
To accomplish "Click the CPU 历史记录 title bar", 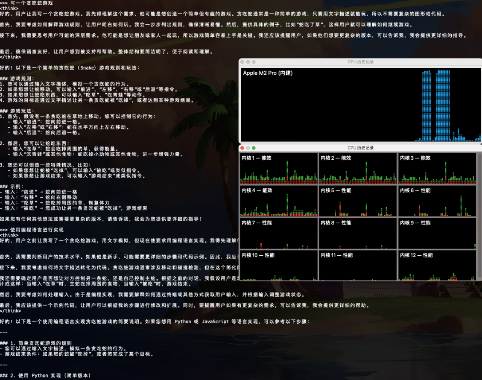I will 360,148.
